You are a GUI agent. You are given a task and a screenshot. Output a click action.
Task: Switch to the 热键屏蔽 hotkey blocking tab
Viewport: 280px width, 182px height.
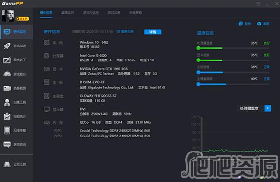[135, 13]
